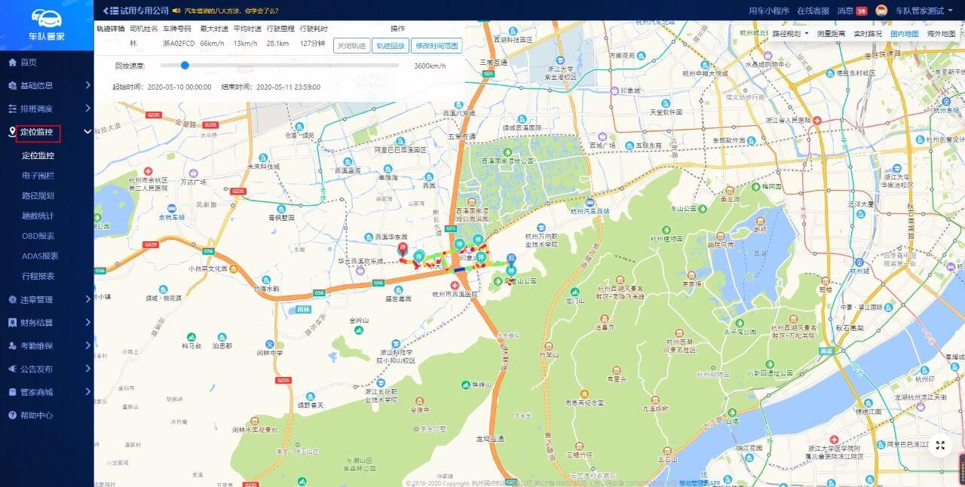Toggle 实时路况 live traffic layer
Viewport: 965px width, 487px height.
pos(867,34)
